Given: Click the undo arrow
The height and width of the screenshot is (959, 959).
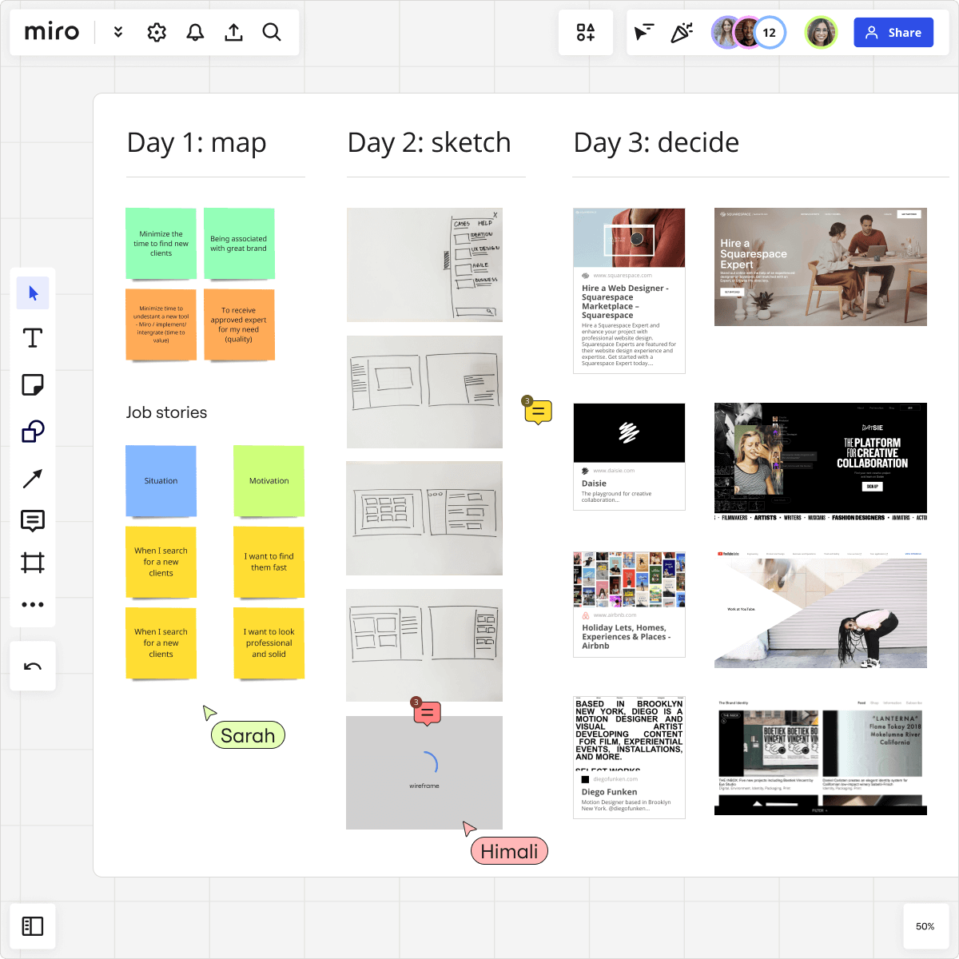Looking at the screenshot, I should point(33,667).
